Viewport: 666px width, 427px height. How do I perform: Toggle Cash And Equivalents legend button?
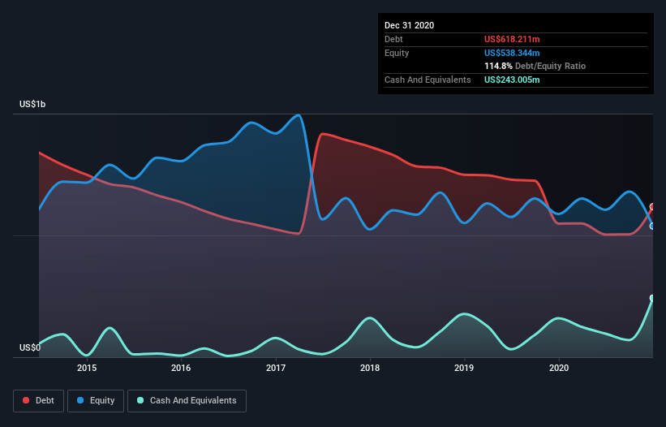click(187, 401)
